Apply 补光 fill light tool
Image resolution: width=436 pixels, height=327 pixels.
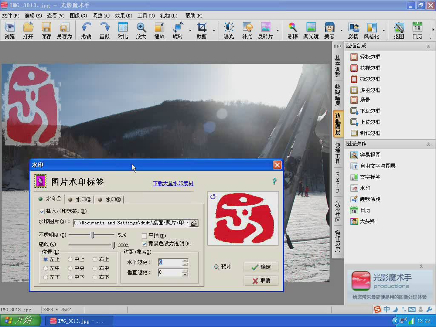247,30
